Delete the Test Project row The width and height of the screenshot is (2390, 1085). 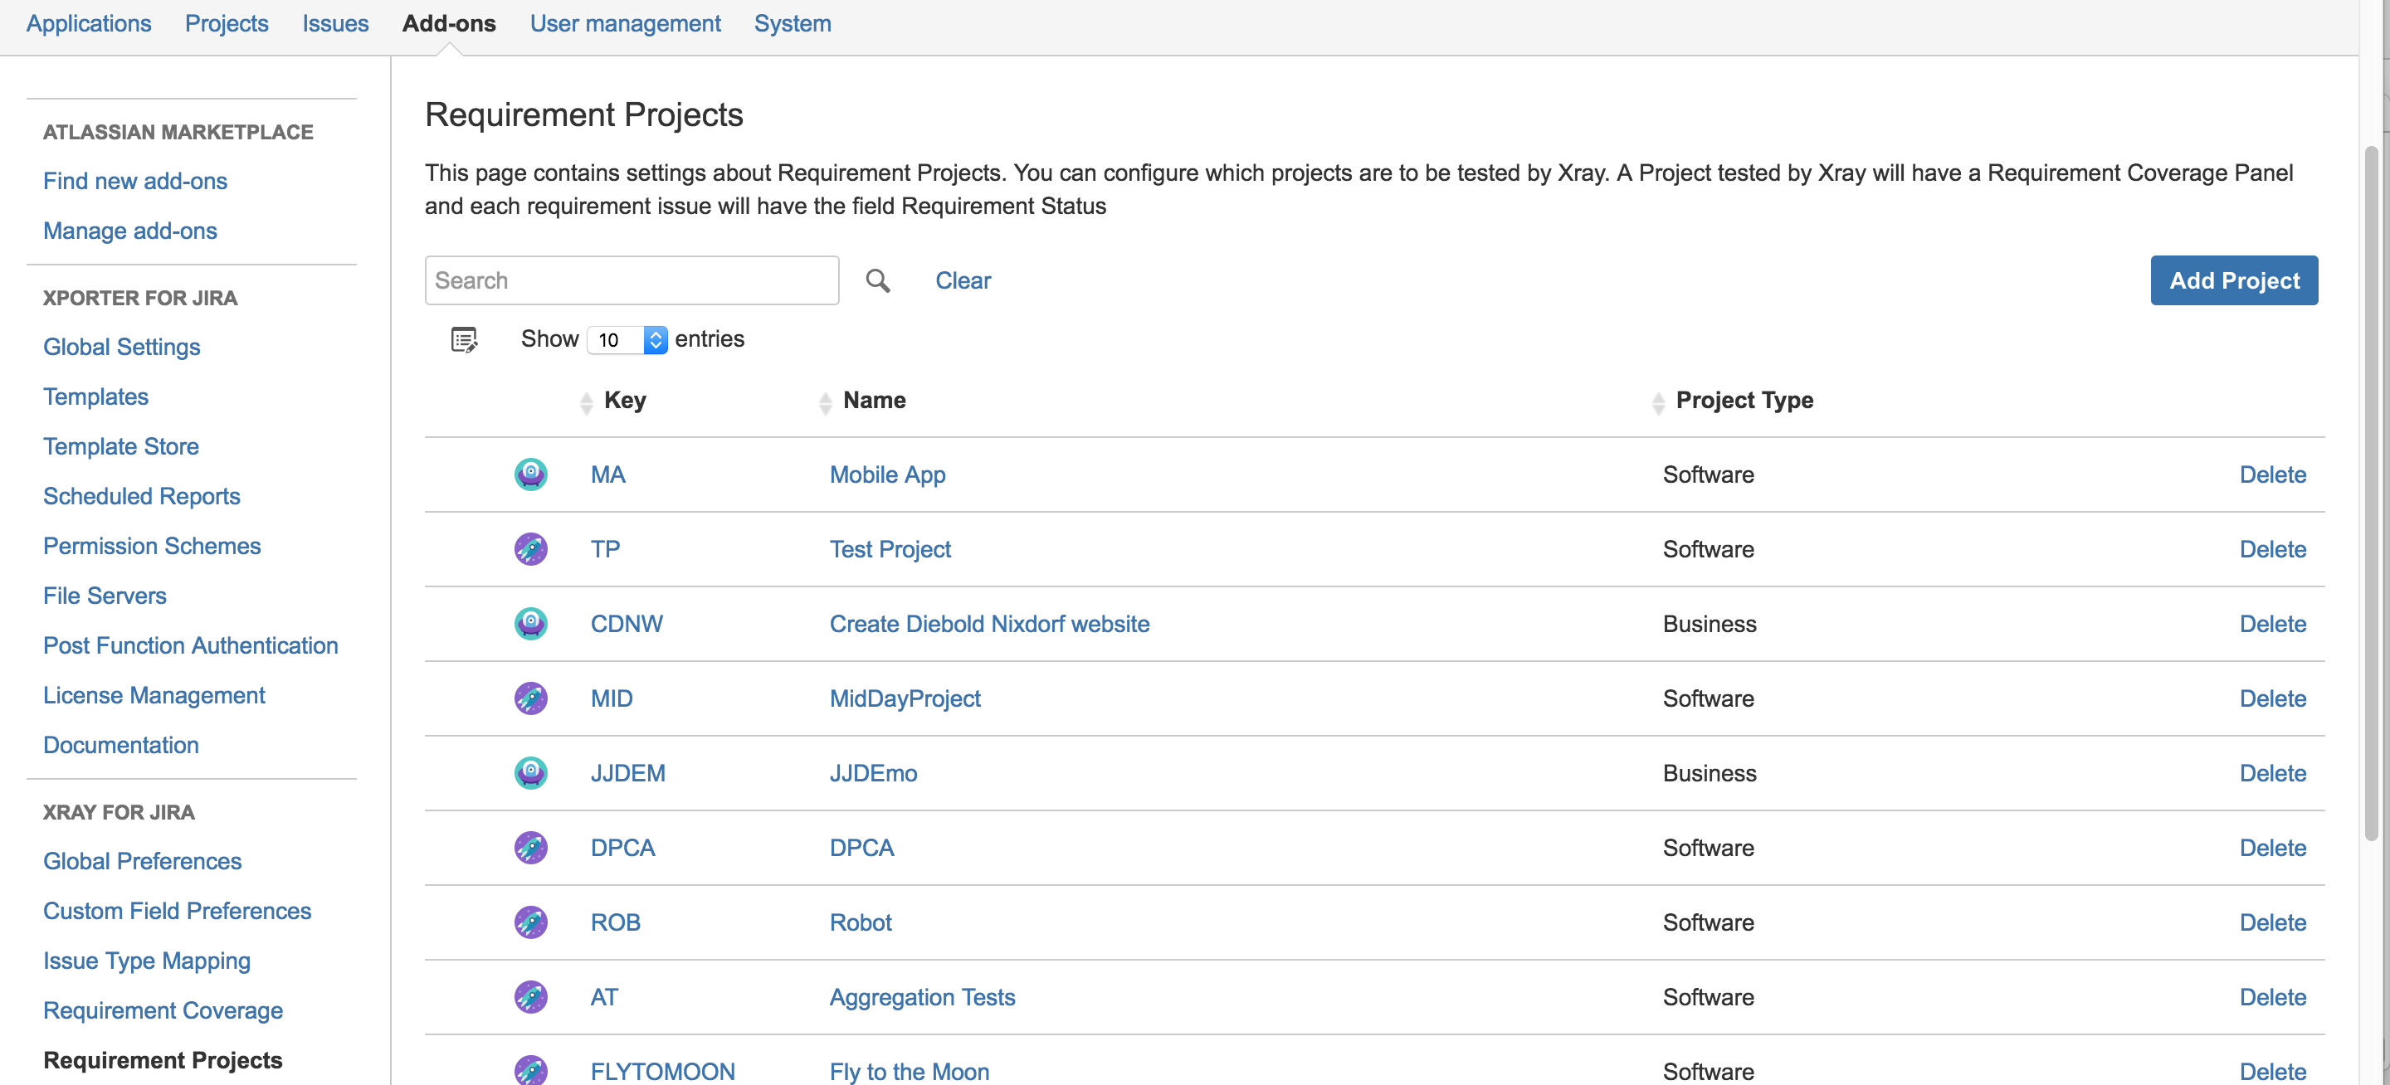coord(2272,549)
